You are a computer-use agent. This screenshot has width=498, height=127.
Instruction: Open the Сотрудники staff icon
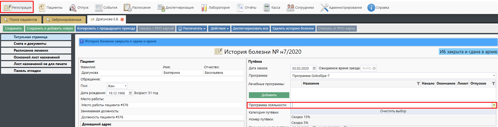click(290, 8)
